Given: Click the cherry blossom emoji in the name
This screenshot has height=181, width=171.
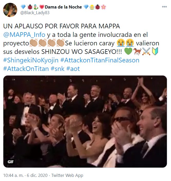Looking at the screenshot, I should [x=103, y=7].
